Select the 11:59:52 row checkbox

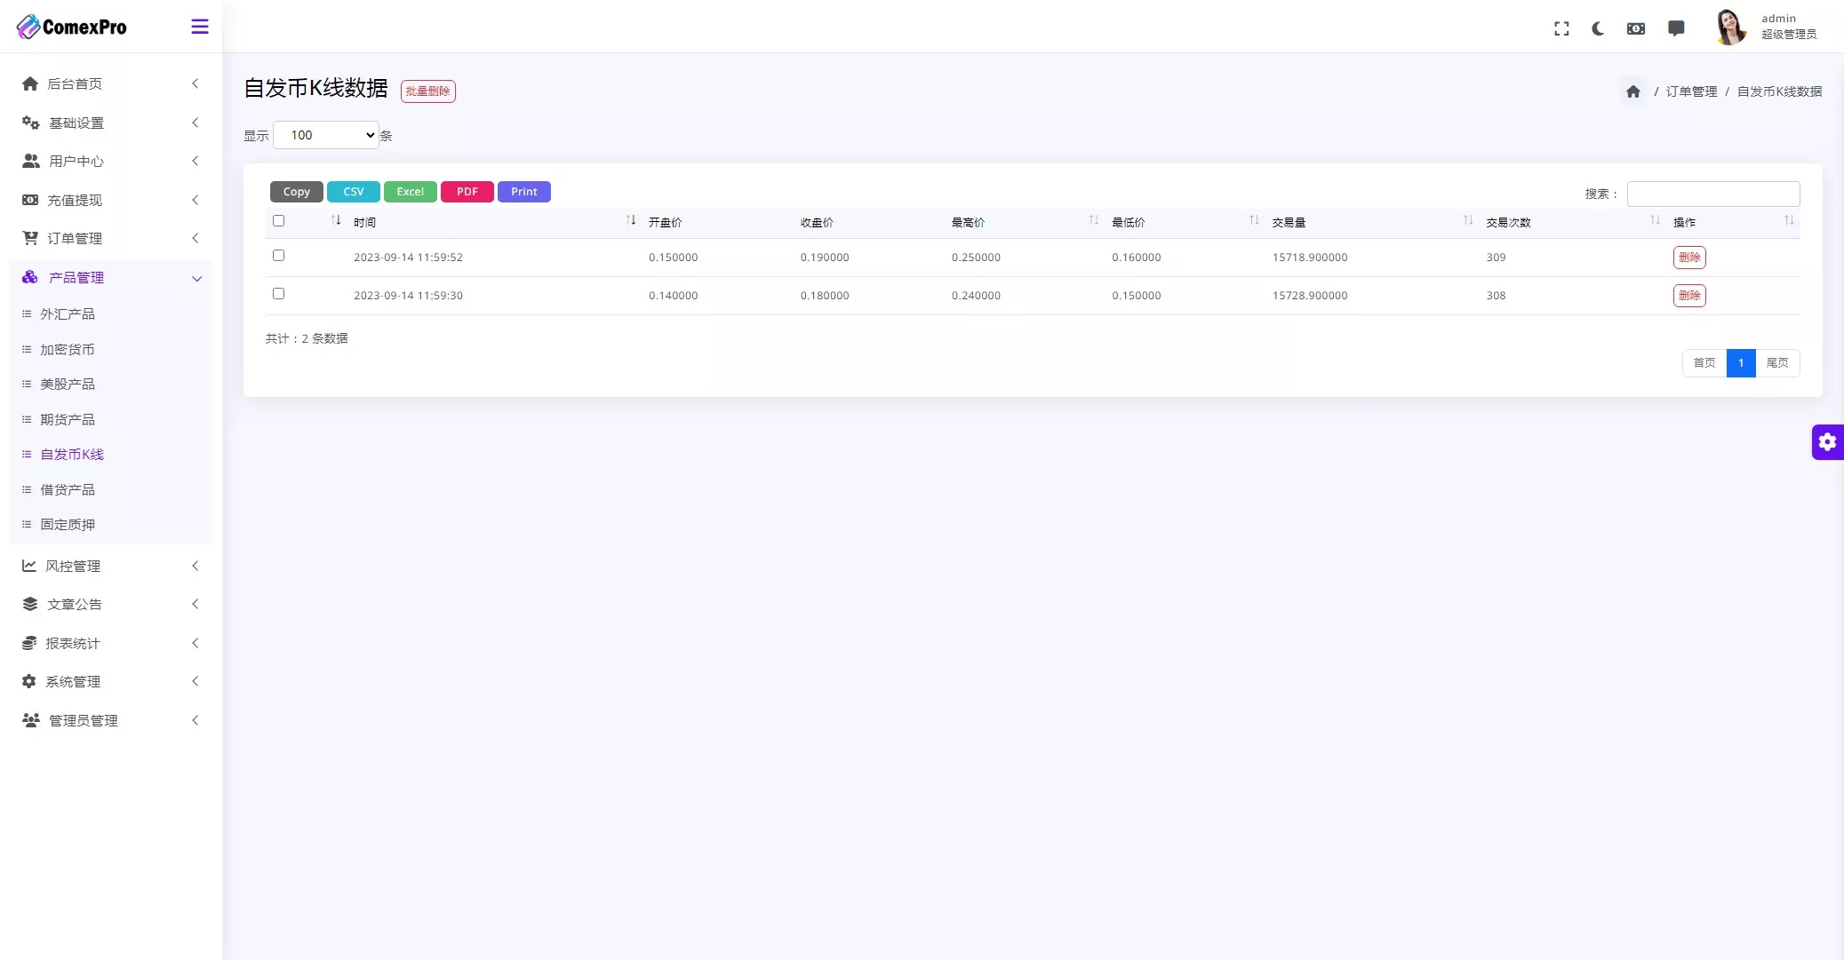pyautogui.click(x=278, y=256)
